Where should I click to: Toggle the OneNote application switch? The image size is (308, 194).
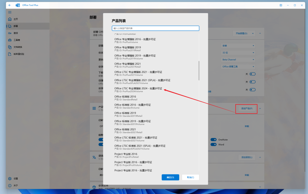pos(214,140)
